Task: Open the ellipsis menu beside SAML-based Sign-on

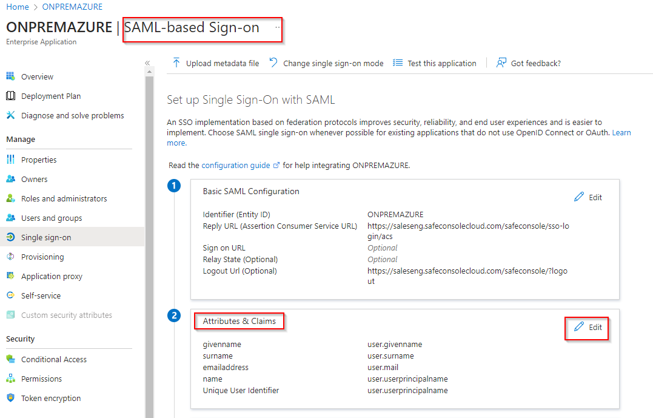Action: pos(277,27)
